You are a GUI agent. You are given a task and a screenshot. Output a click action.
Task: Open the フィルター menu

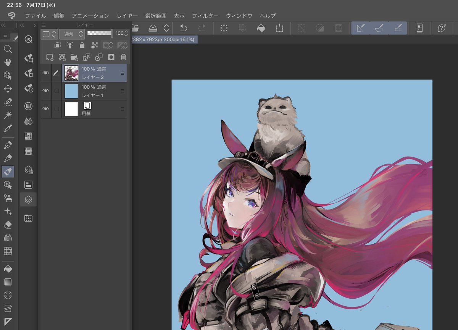pyautogui.click(x=205, y=16)
